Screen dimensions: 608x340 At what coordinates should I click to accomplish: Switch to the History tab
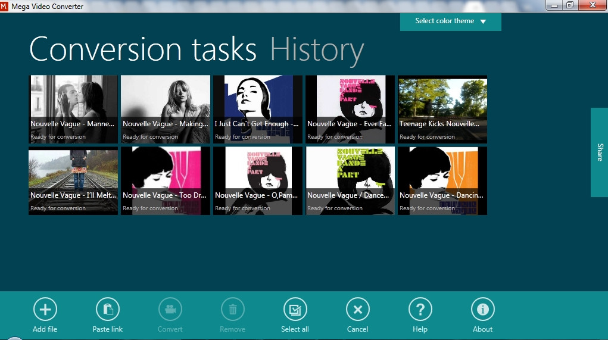pos(317,51)
